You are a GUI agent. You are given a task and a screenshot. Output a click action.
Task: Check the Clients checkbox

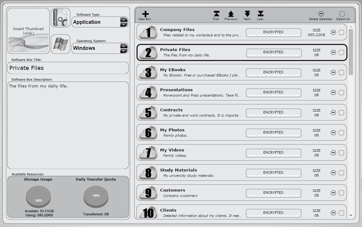click(341, 213)
